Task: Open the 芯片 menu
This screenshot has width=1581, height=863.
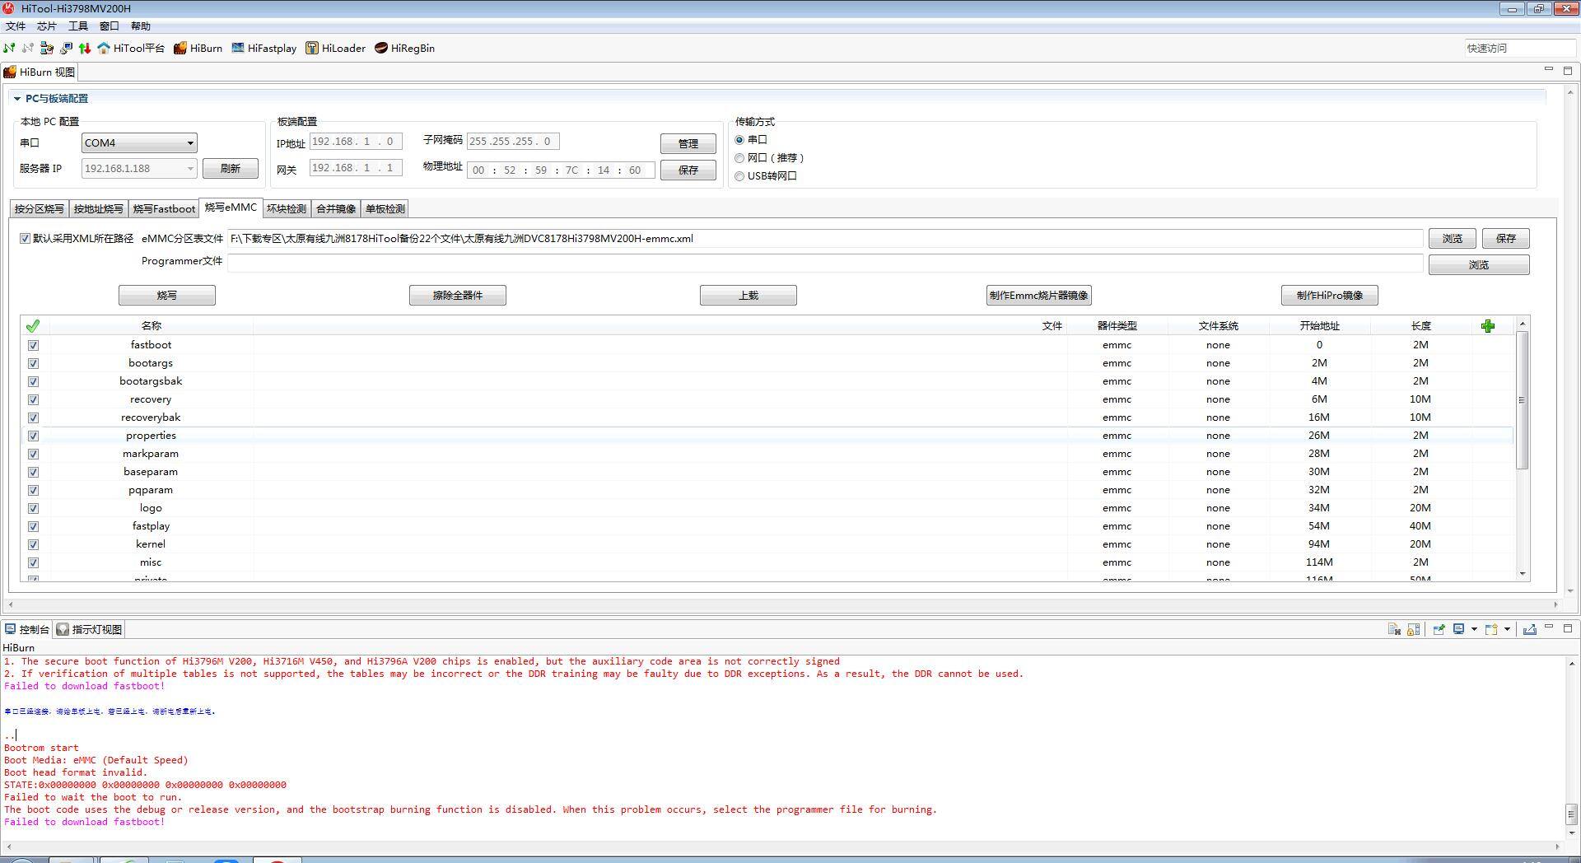Action: [46, 26]
